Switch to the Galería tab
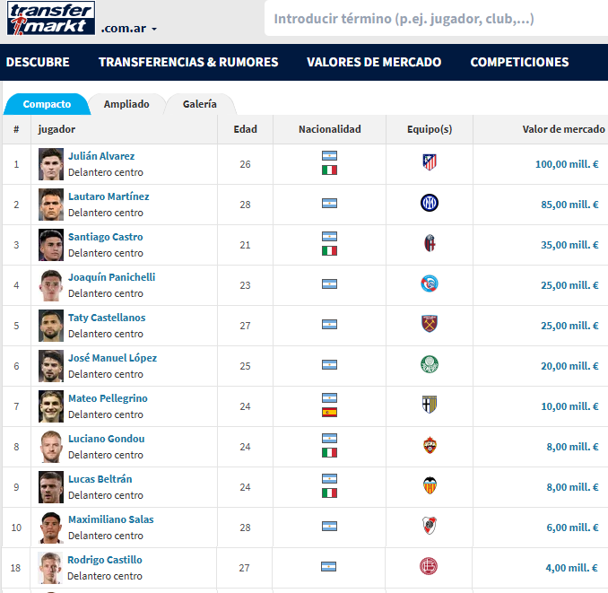The height and width of the screenshot is (593, 608). [199, 104]
